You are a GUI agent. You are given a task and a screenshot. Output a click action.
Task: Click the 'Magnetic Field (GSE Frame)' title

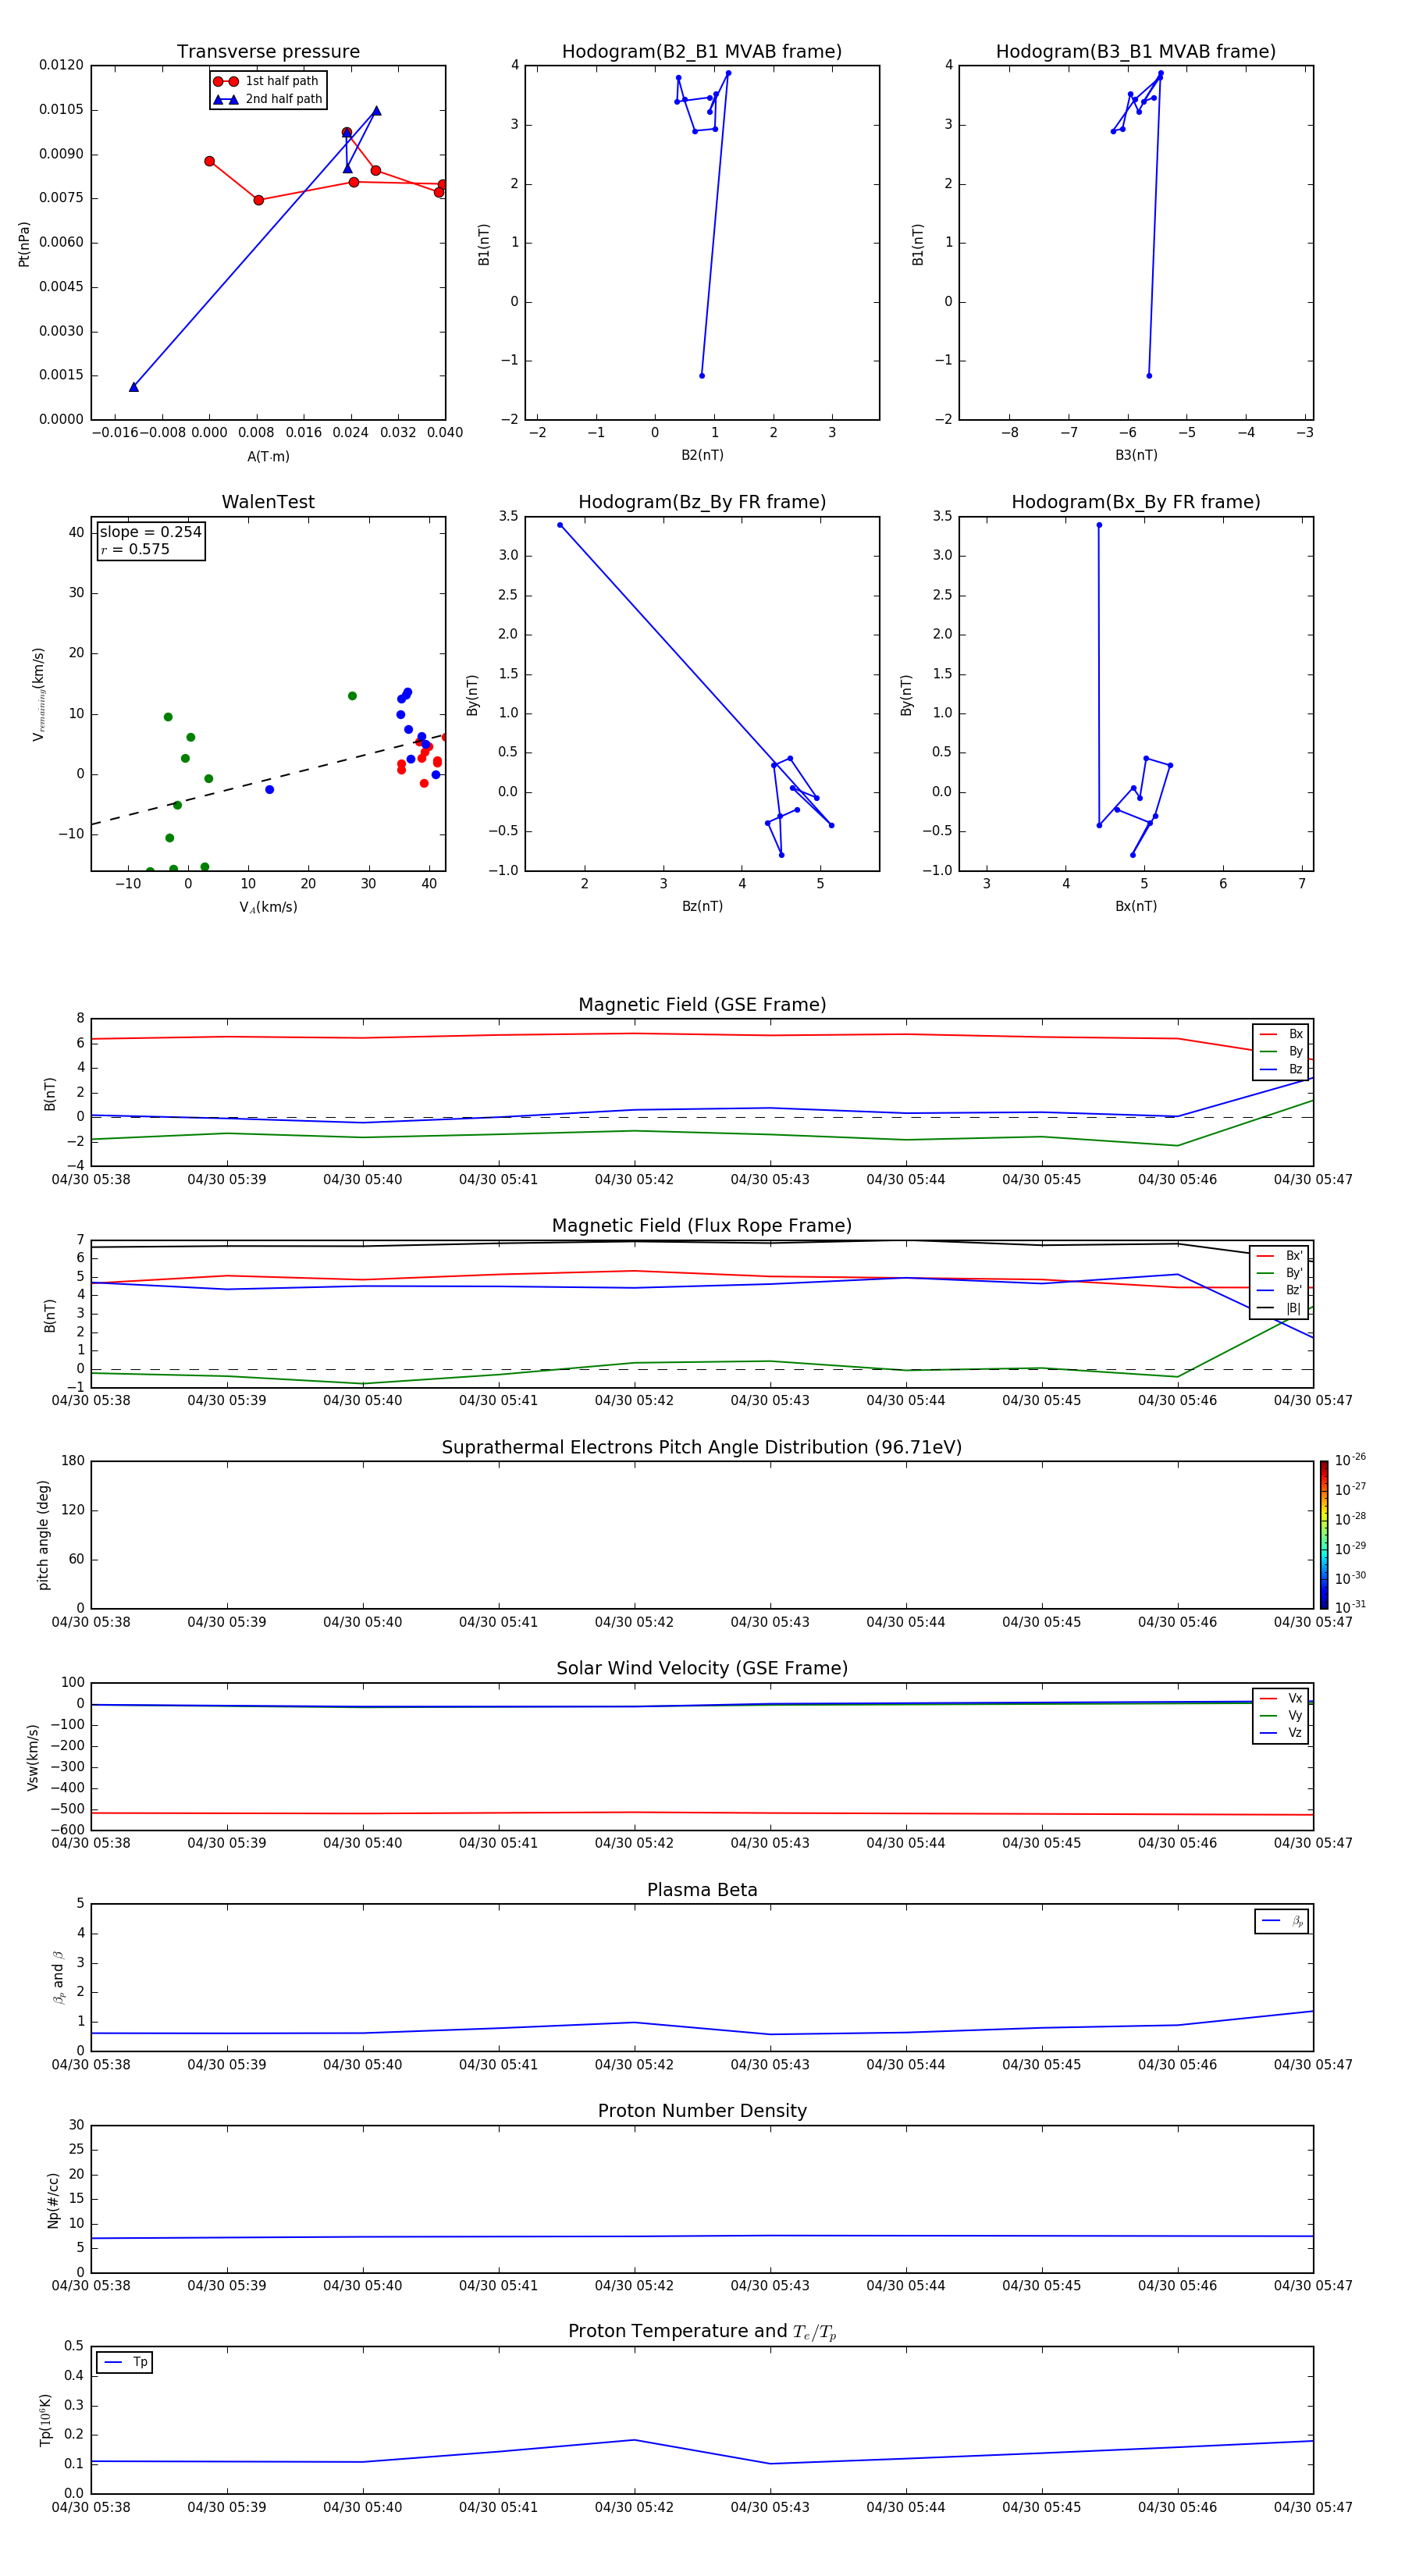coord(702,1005)
